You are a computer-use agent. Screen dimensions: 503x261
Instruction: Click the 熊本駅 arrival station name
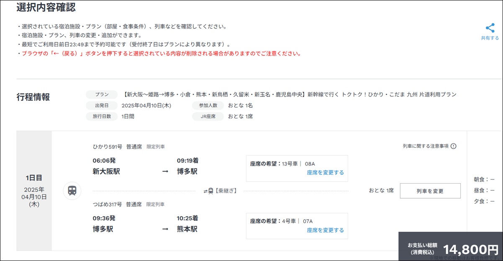pos(187,229)
